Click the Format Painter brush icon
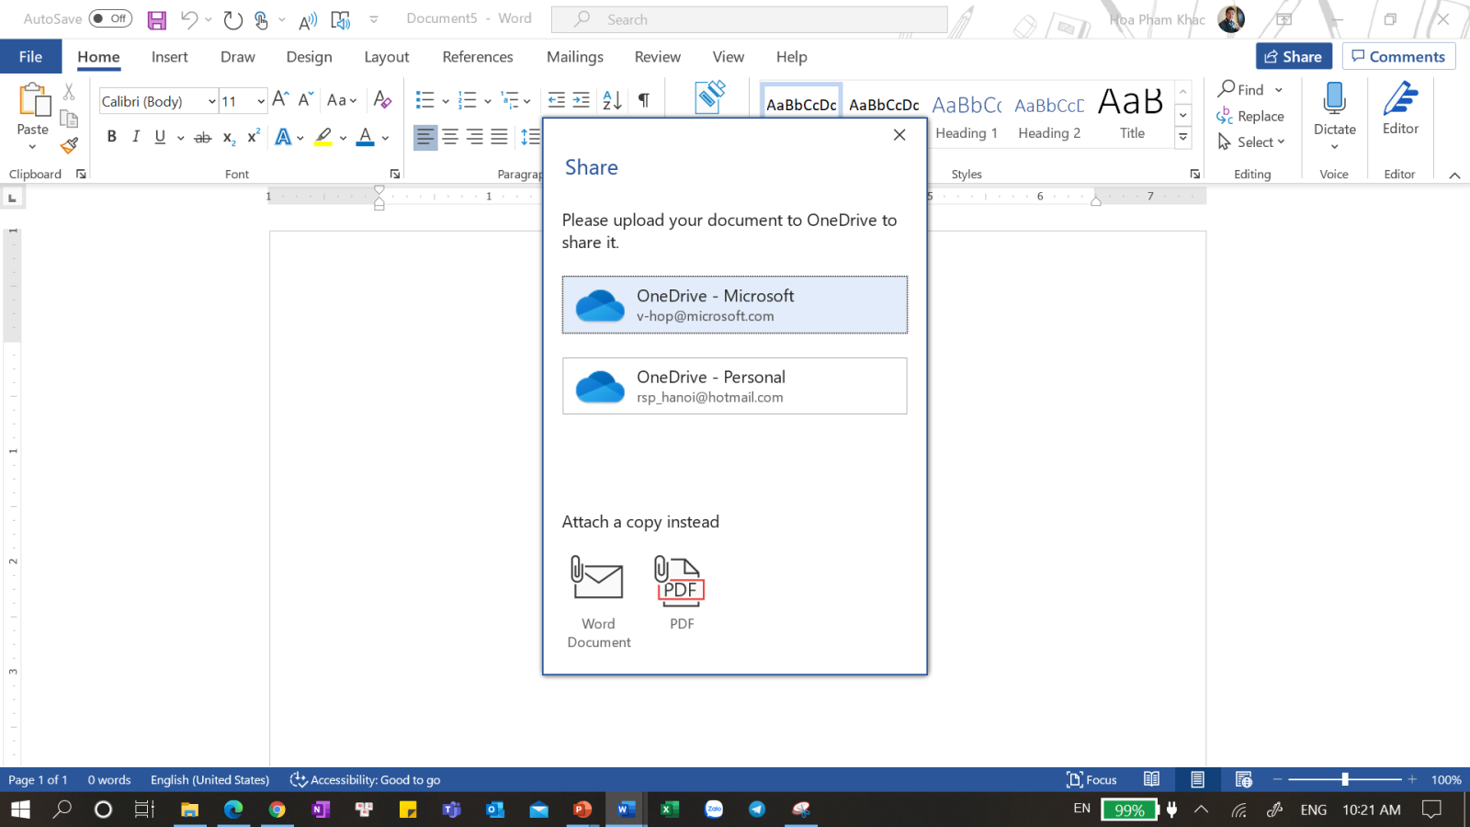 click(x=69, y=145)
